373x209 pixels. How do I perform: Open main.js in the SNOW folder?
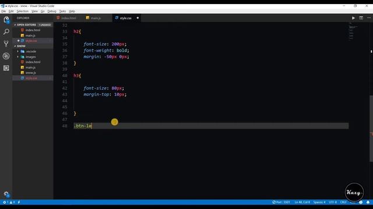tap(30, 67)
